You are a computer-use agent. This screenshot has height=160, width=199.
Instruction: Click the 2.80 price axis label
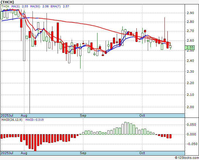[x=190, y=22]
